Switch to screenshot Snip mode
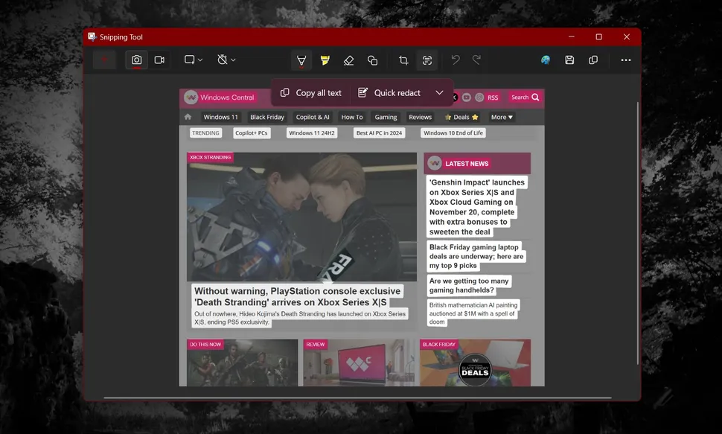 pos(136,60)
